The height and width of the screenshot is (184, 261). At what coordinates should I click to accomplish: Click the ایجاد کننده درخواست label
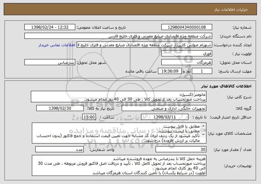233,45
